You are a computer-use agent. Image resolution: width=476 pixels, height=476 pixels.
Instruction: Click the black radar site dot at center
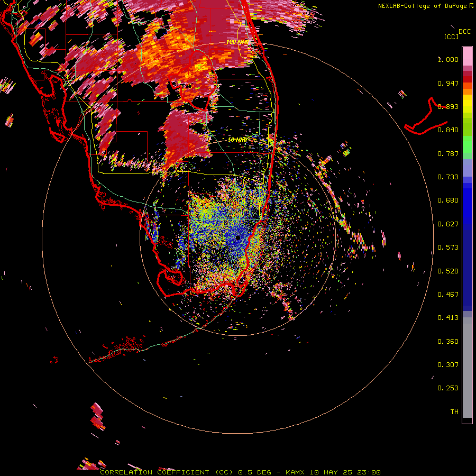(238, 239)
